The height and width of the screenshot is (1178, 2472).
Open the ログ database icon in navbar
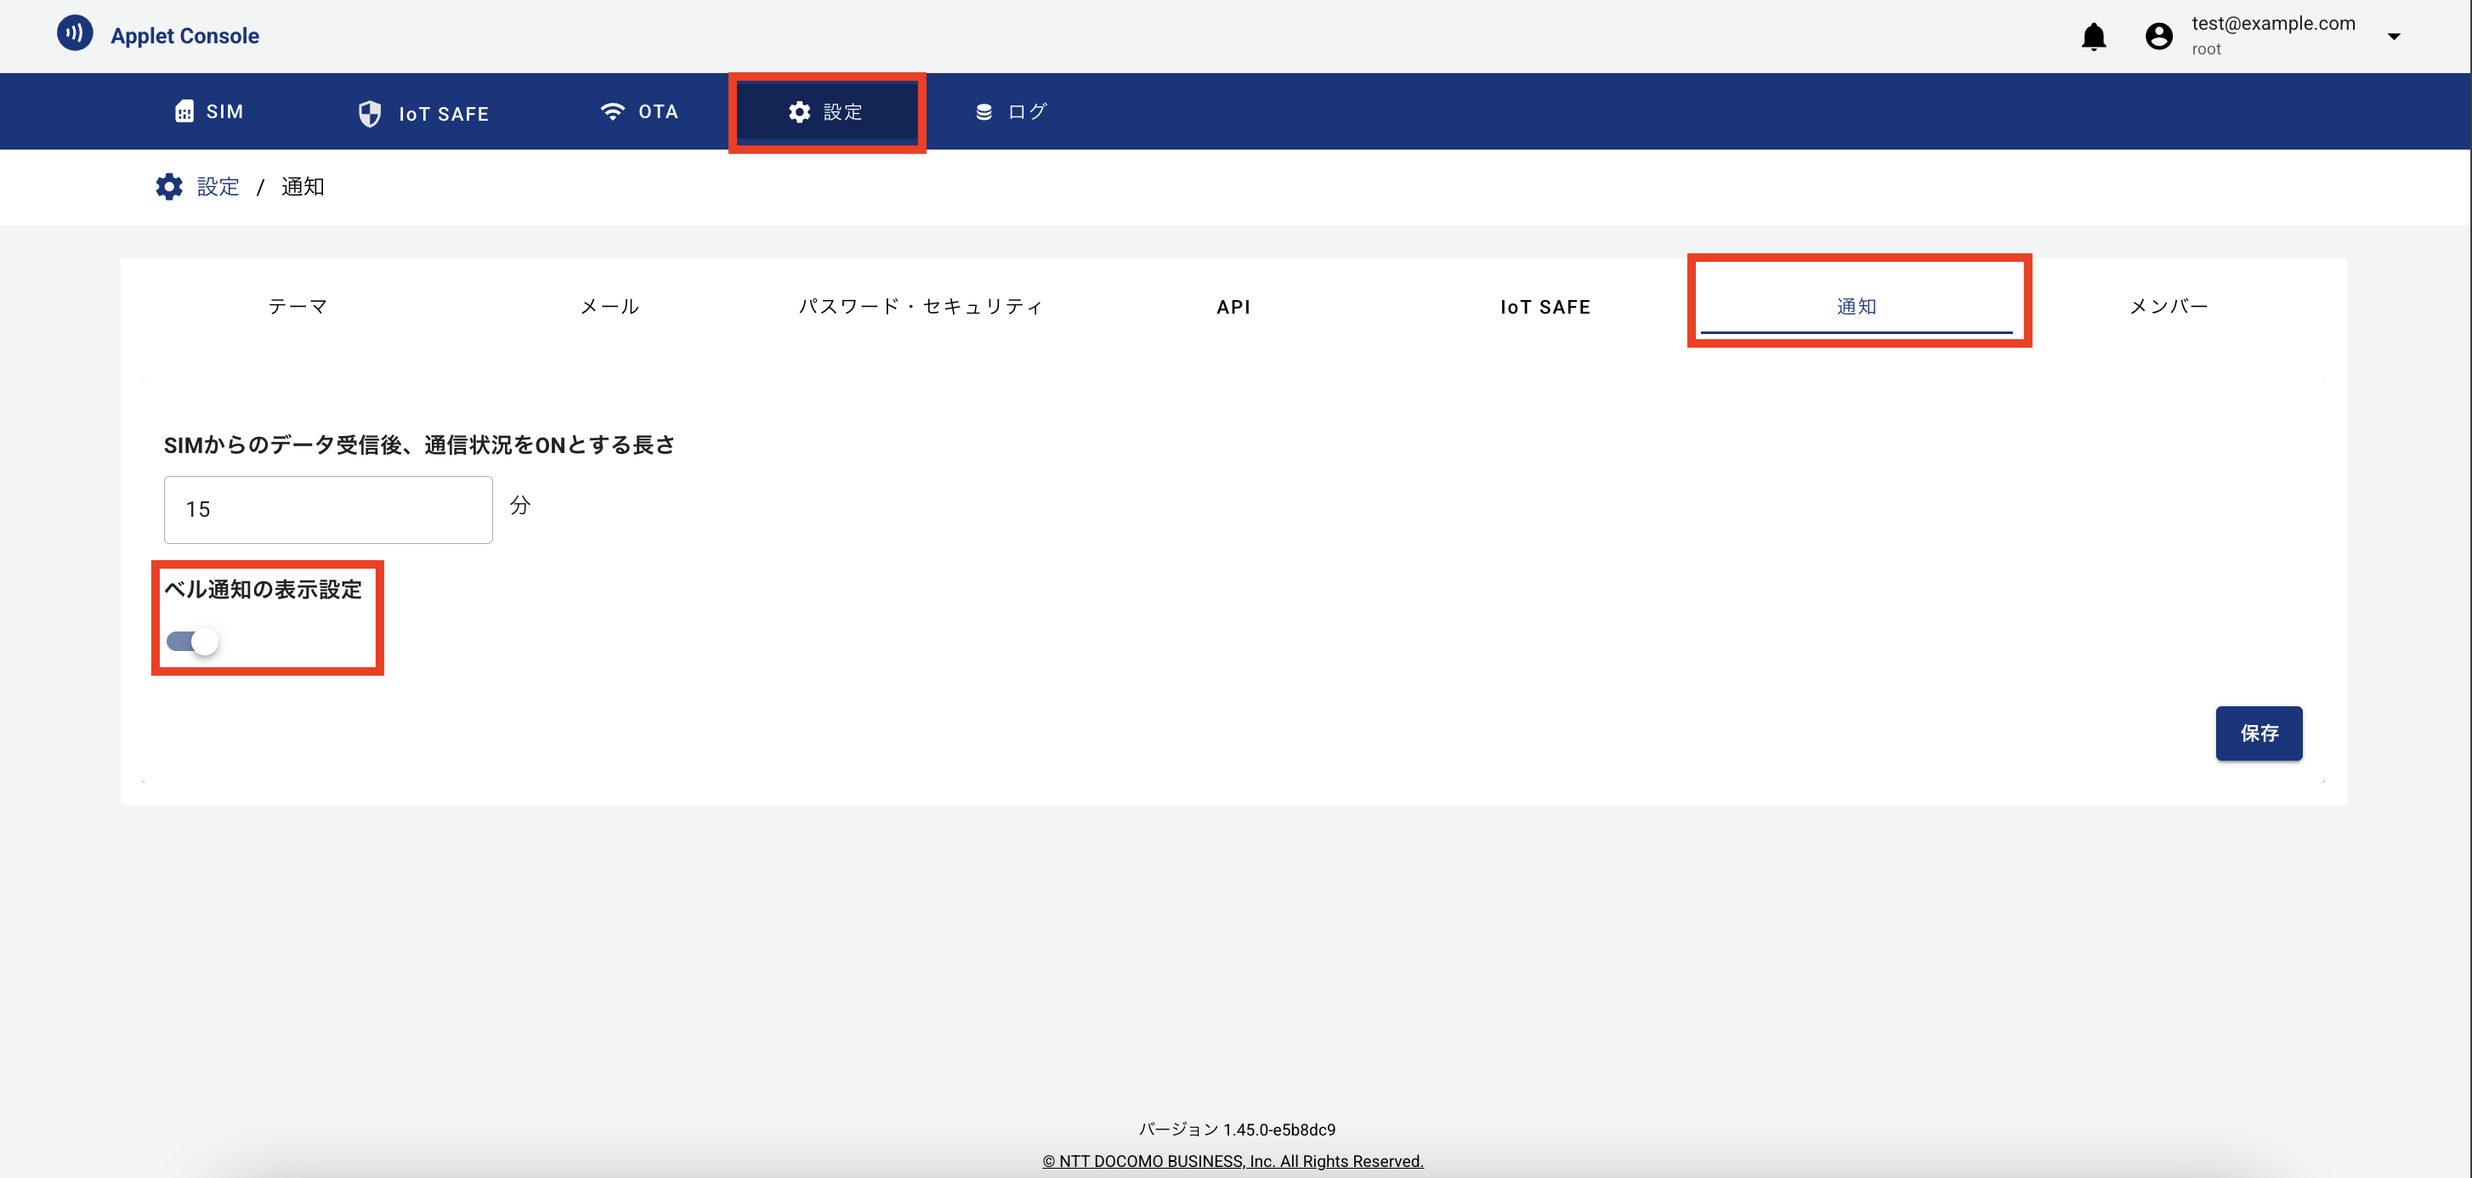tap(983, 111)
